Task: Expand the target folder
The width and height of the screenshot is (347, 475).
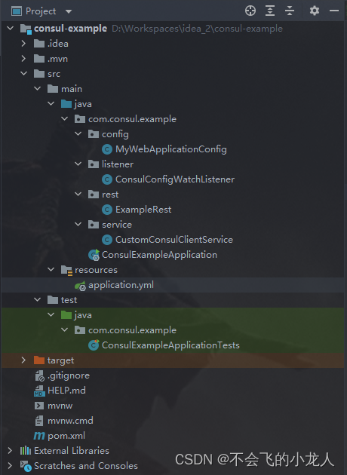Action: coord(23,360)
